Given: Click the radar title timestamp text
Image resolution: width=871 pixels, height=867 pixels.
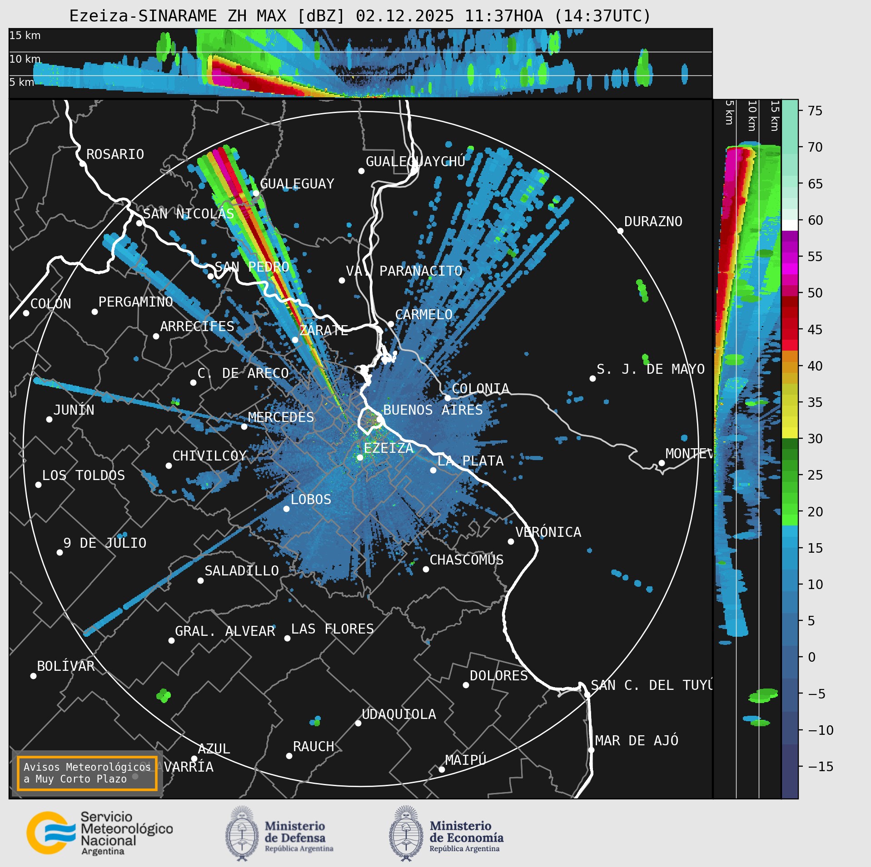Looking at the screenshot, I should pos(503,16).
